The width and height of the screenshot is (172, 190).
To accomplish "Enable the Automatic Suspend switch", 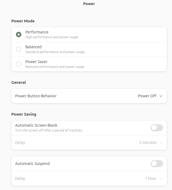I will (x=157, y=164).
